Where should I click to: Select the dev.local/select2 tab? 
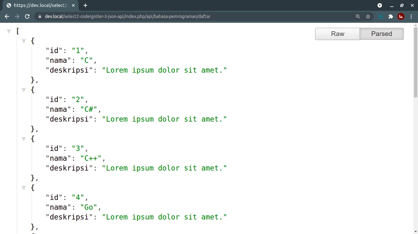point(40,5)
